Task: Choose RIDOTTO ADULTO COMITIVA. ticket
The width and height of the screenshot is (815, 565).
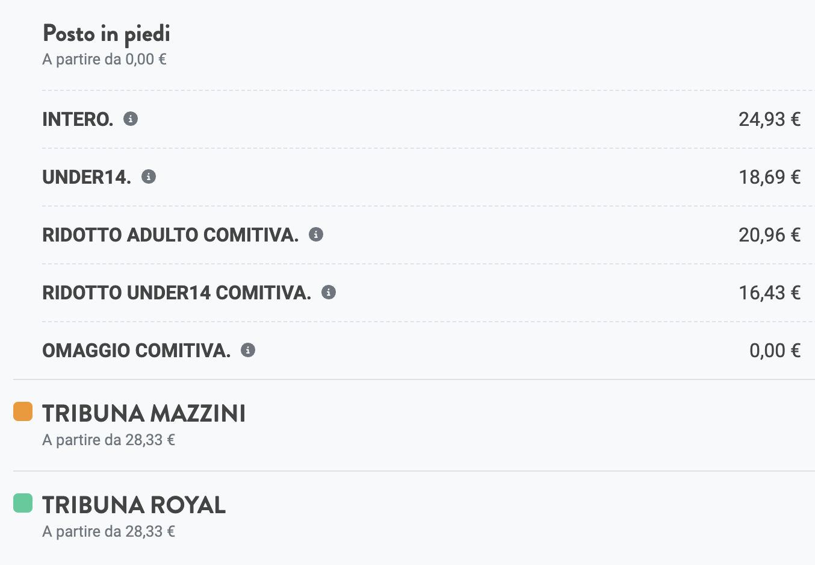Action: (x=427, y=235)
